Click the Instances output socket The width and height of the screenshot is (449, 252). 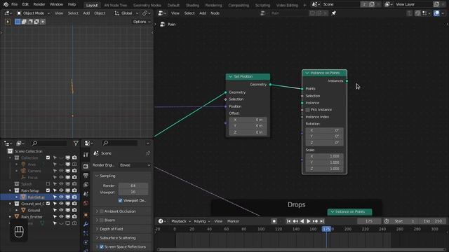pyautogui.click(x=347, y=81)
